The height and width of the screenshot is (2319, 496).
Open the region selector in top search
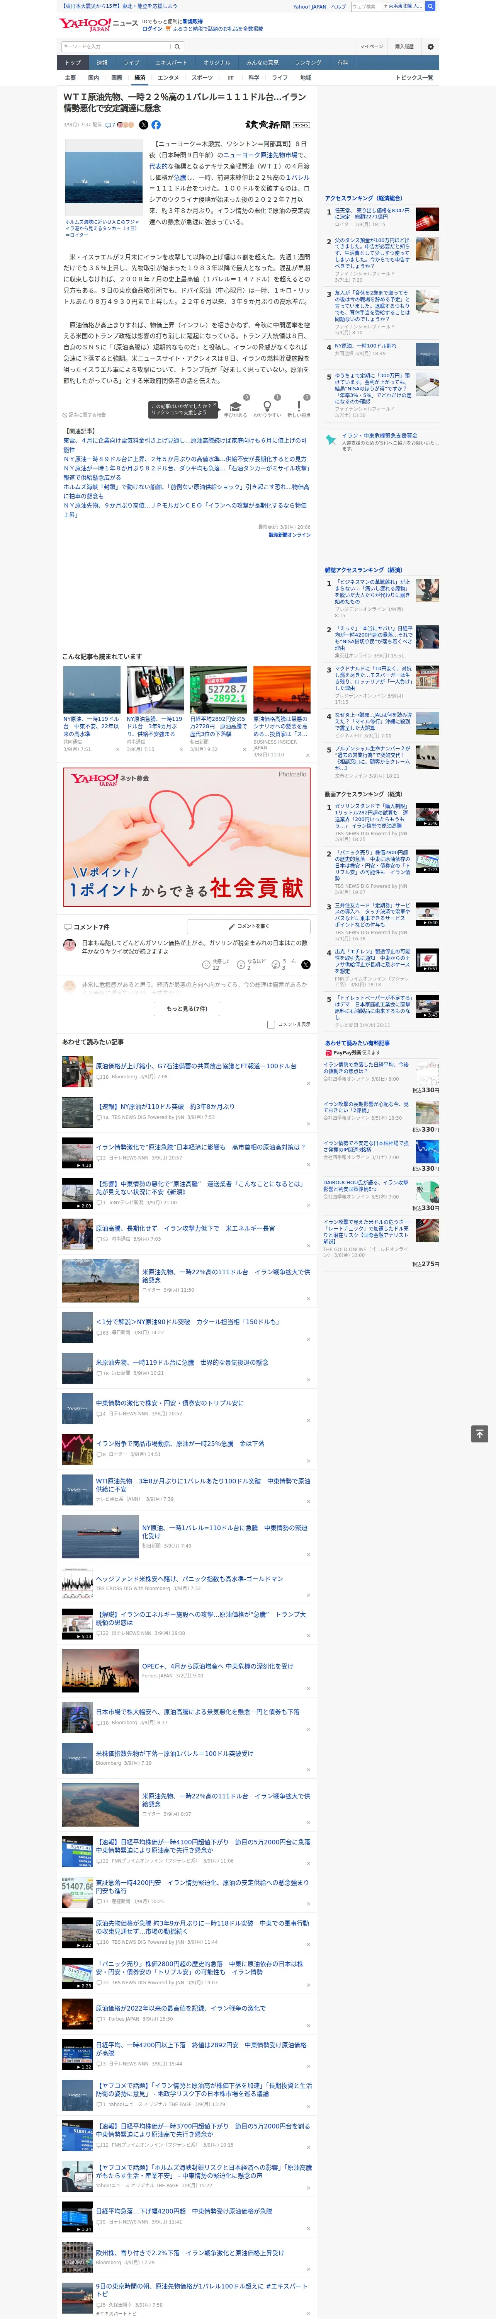(x=403, y=6)
